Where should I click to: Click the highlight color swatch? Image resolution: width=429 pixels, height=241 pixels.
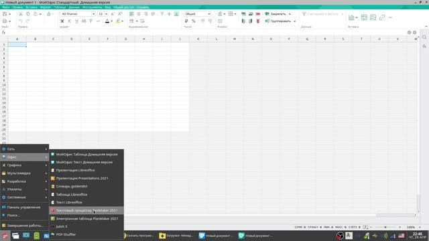point(118,21)
